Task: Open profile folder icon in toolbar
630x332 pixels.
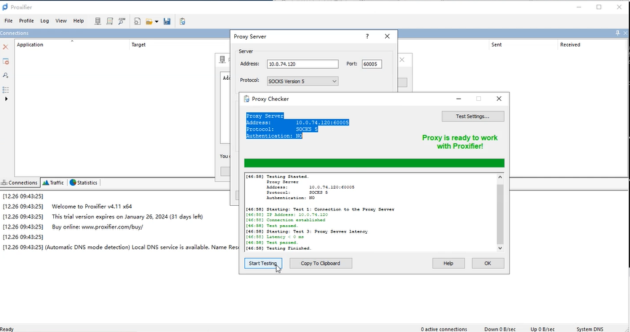Action: click(x=149, y=22)
